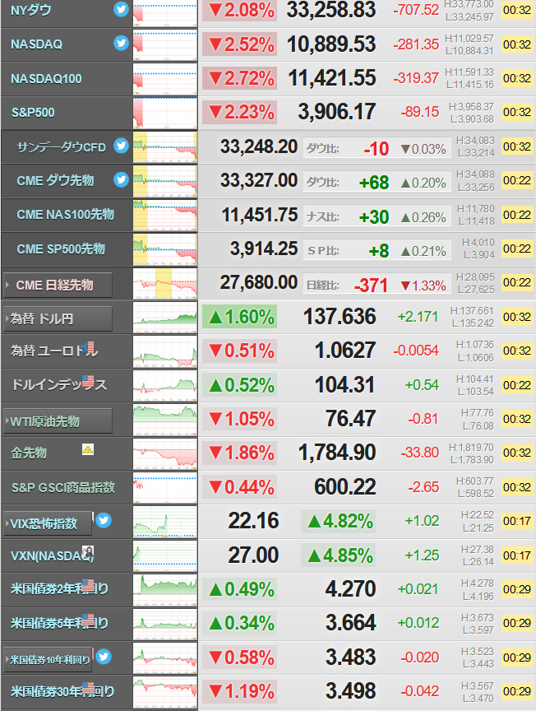Select the CME ダウ先物 label
Image resolution: width=536 pixels, height=711 pixels.
point(55,180)
